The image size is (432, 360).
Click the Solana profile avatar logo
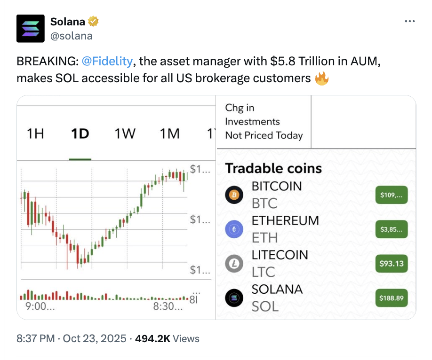(x=31, y=28)
